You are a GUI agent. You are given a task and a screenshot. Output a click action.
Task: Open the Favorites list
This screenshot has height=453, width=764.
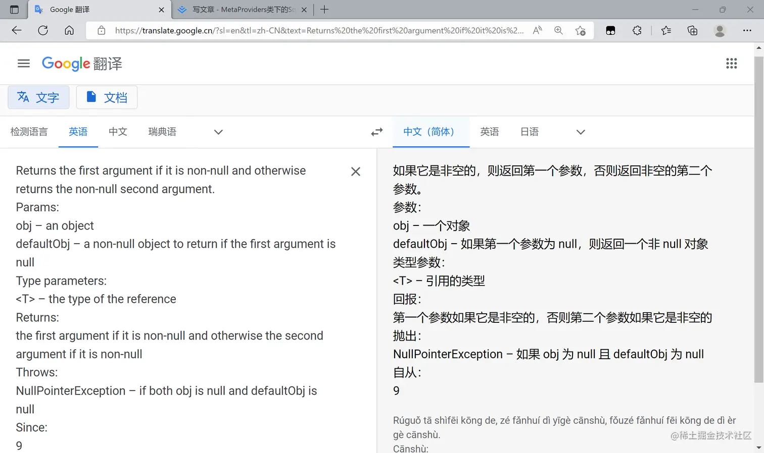coord(666,30)
